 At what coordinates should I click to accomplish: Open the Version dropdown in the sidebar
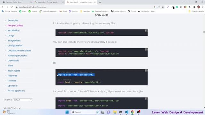click(x=17, y=108)
